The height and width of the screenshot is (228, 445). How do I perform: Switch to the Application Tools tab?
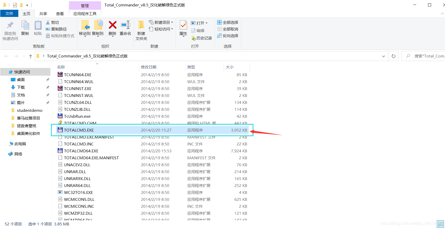click(85, 14)
